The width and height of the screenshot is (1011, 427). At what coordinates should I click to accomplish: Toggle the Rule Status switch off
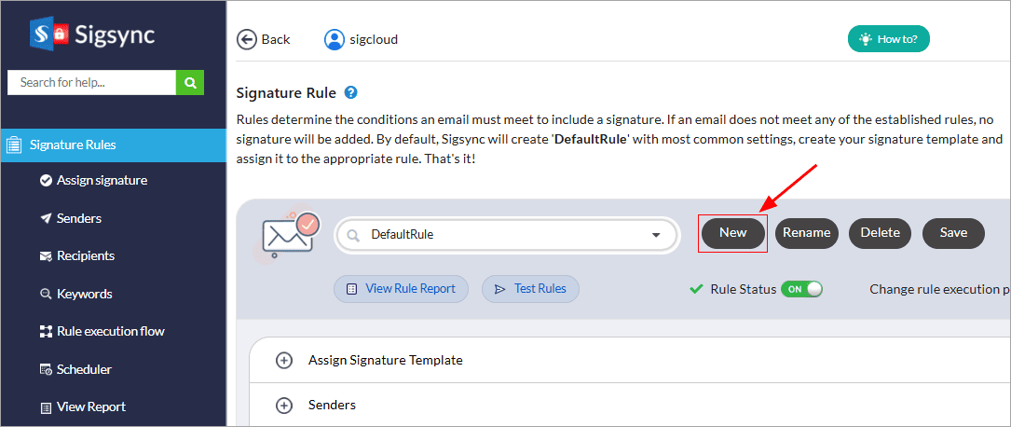[801, 289]
